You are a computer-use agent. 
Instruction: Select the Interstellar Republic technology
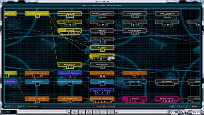102,13
